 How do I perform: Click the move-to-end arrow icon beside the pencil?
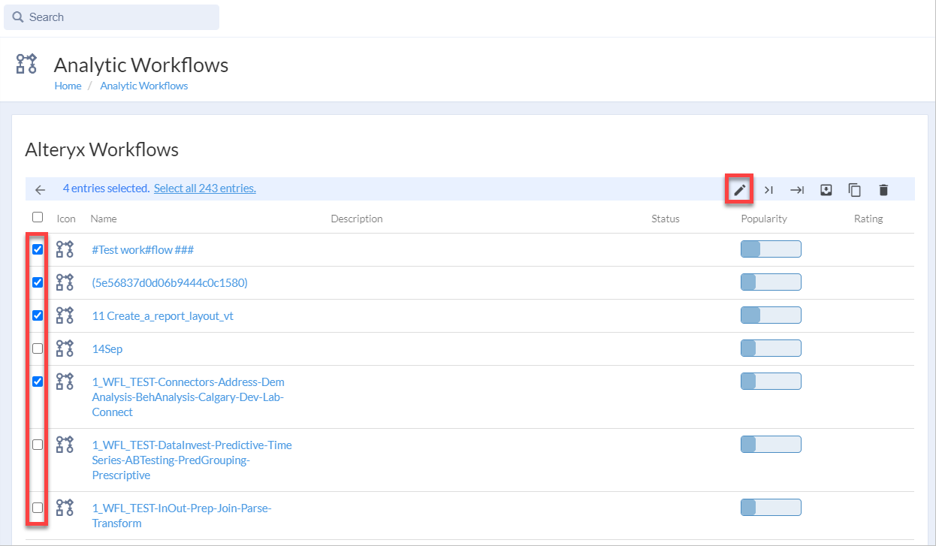768,190
